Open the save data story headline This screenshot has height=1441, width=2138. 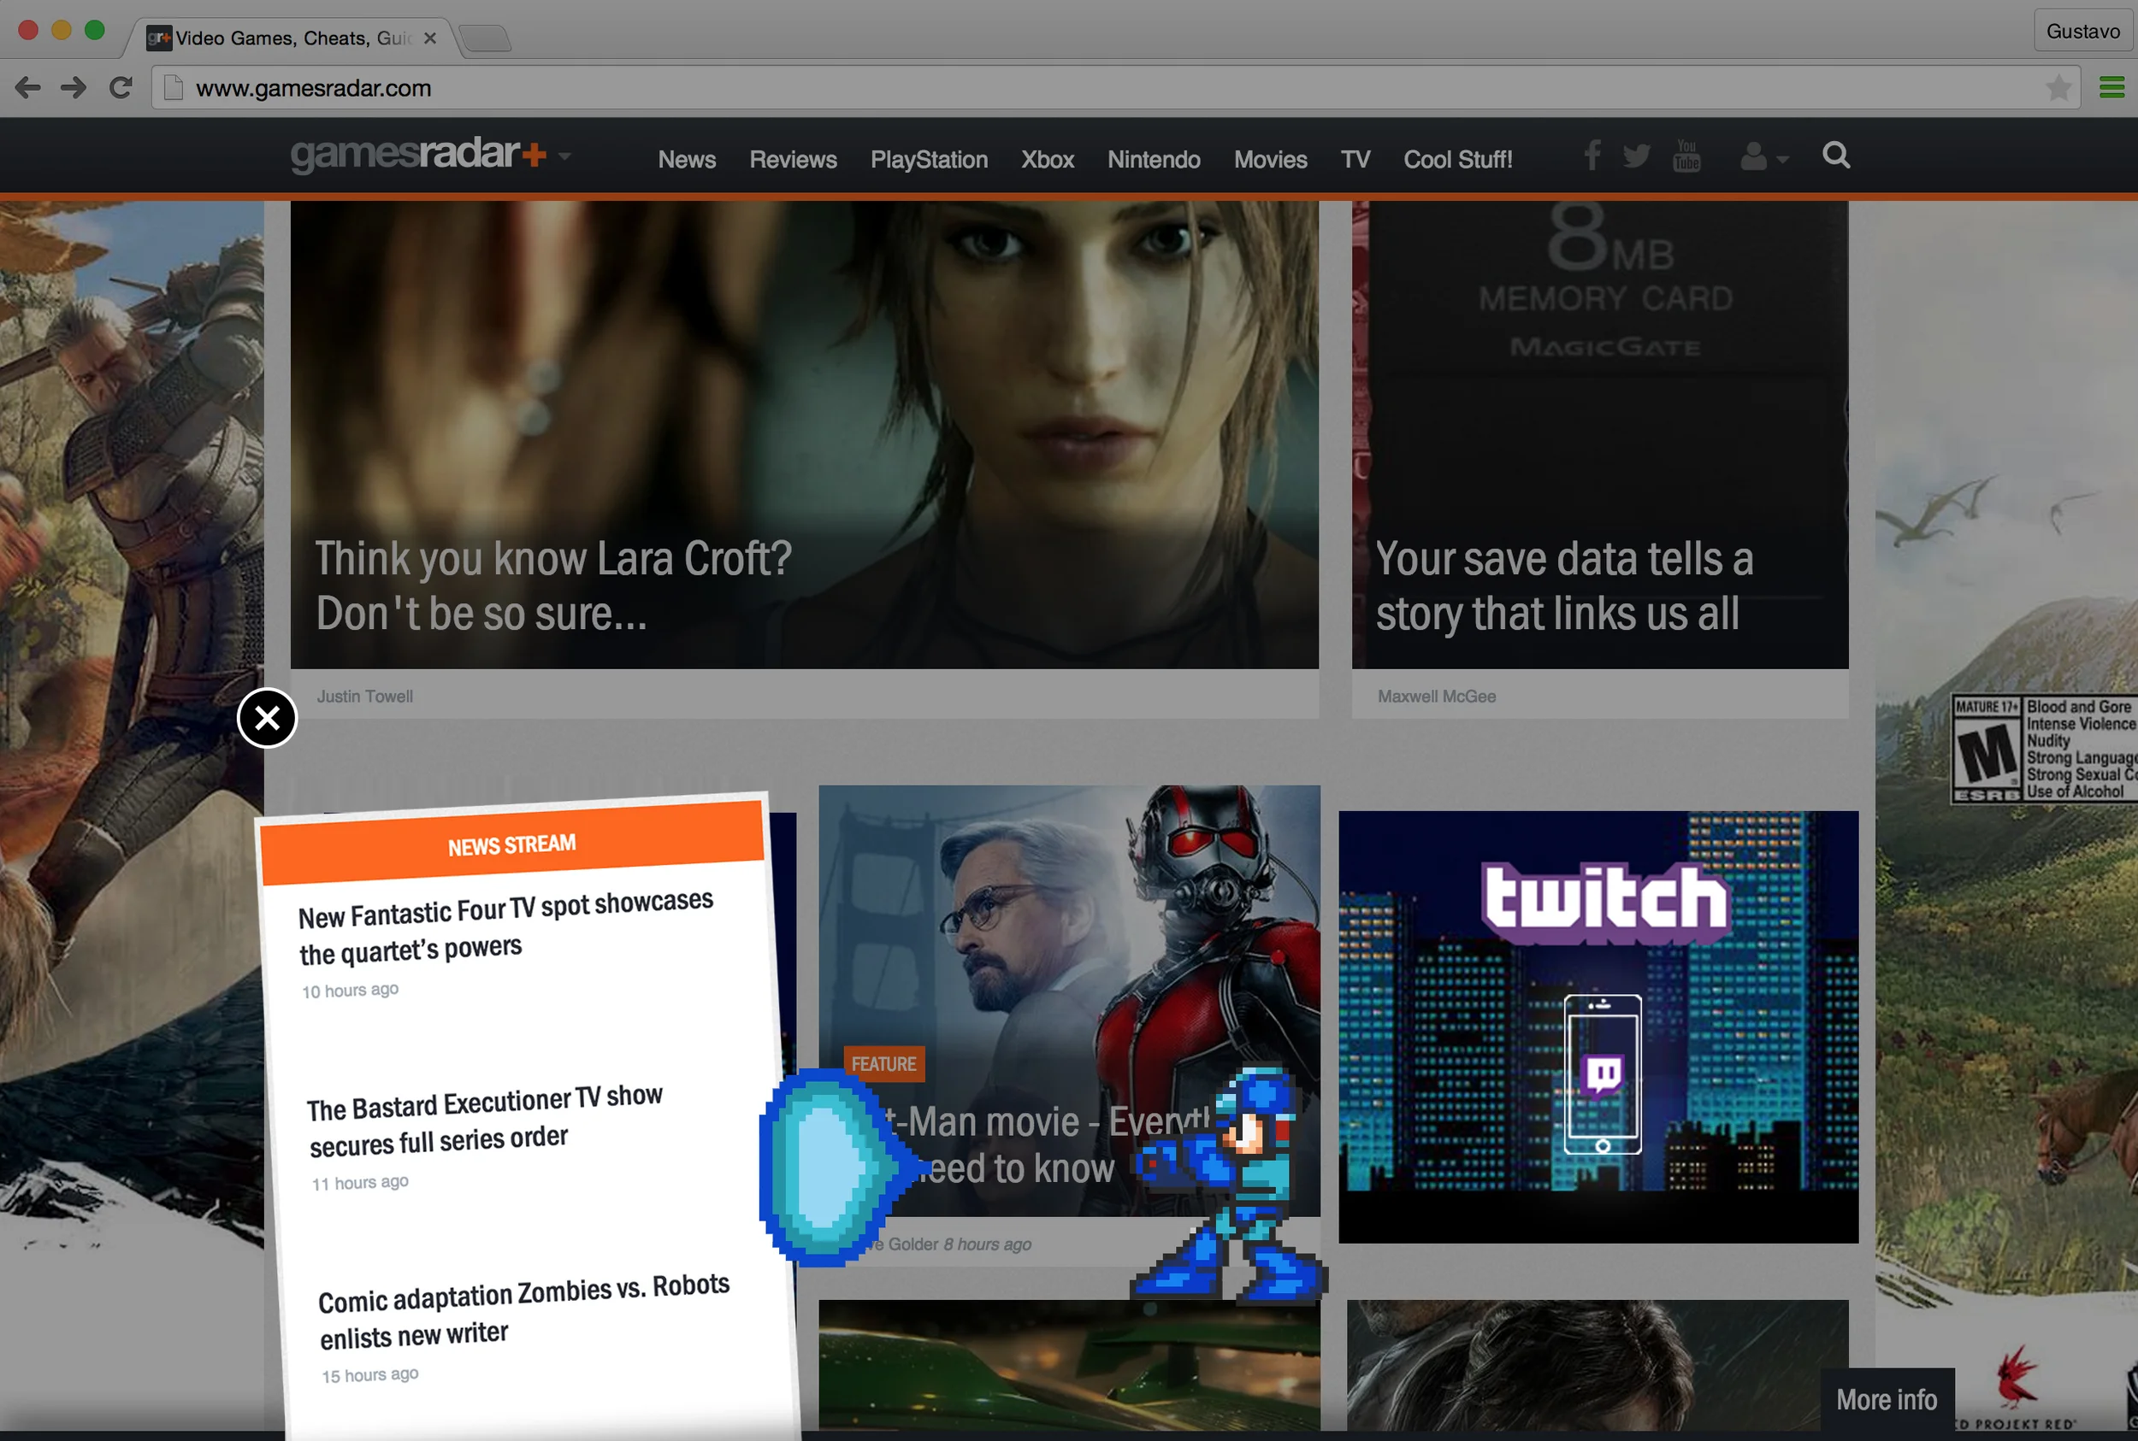click(x=1564, y=586)
